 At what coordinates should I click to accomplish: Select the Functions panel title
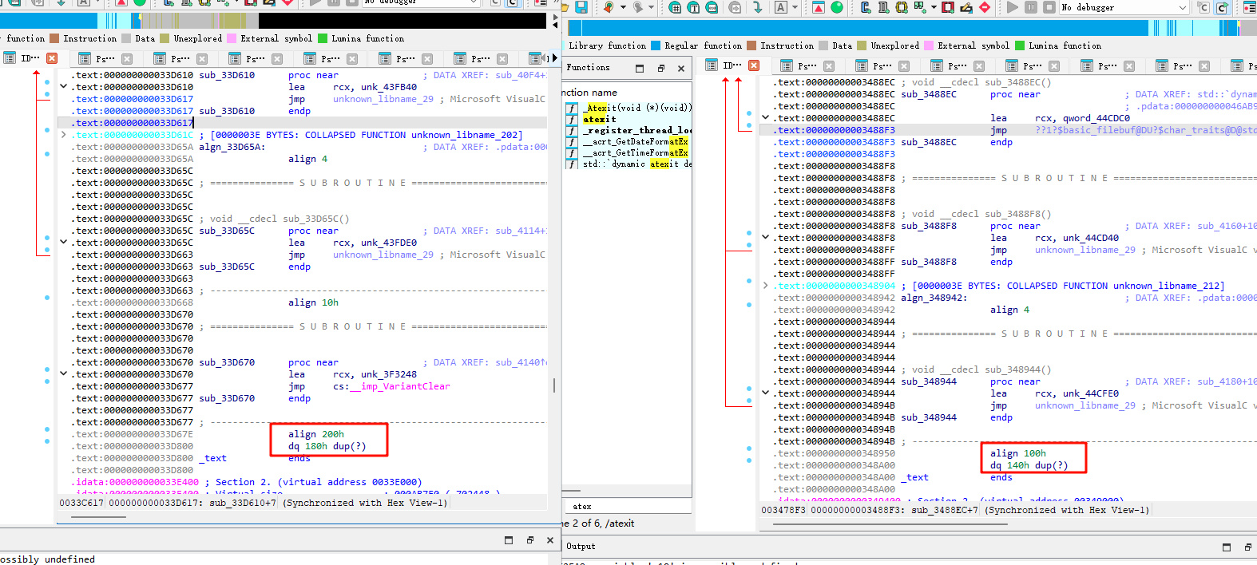pyautogui.click(x=589, y=68)
